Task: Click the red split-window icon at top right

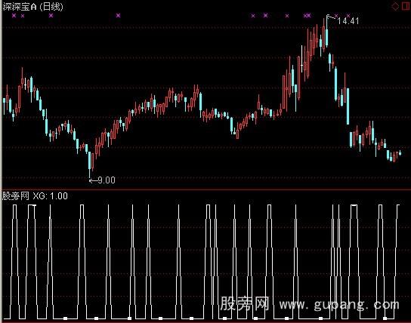Action: (406, 6)
